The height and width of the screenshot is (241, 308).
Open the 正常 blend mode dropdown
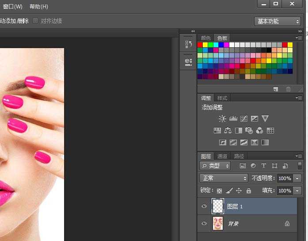point(224,178)
